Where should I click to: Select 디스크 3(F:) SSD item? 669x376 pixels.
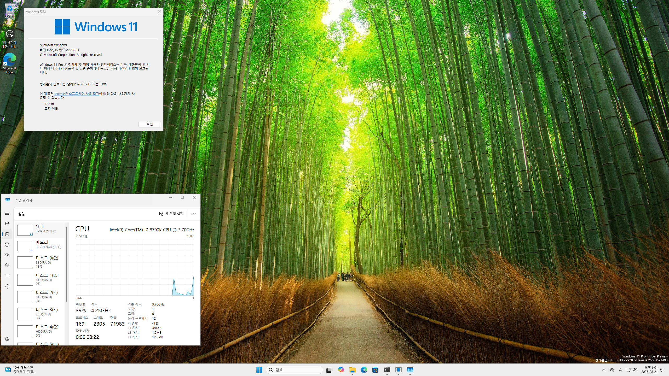pos(39,314)
